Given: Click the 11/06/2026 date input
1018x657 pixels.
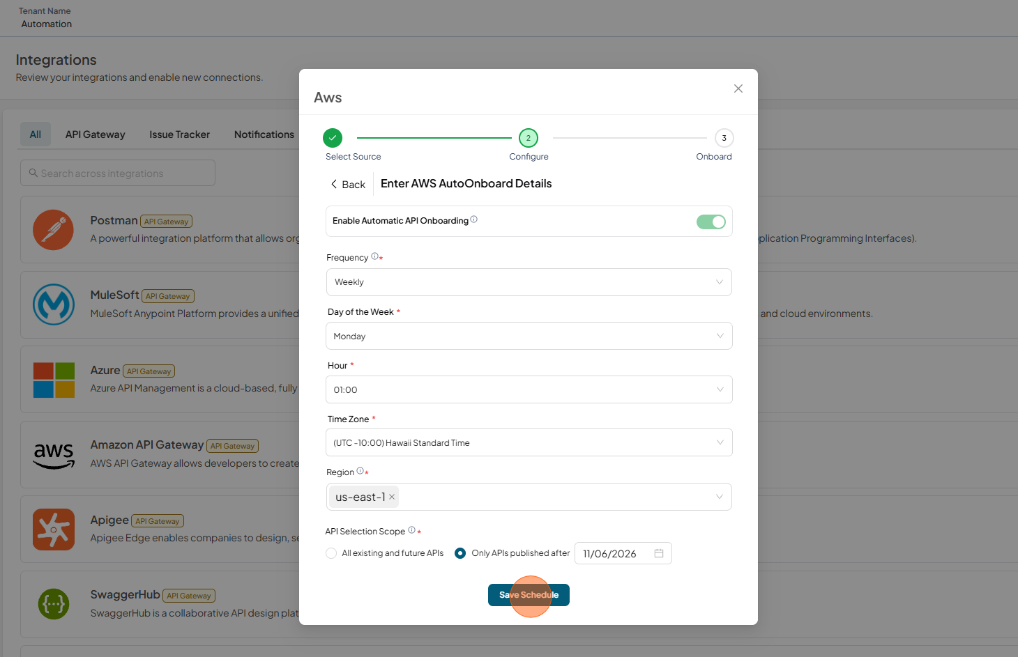Looking at the screenshot, I should [623, 553].
